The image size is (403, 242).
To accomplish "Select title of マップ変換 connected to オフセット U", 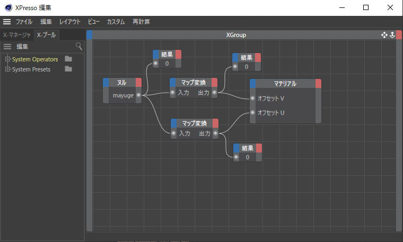I will (195, 123).
